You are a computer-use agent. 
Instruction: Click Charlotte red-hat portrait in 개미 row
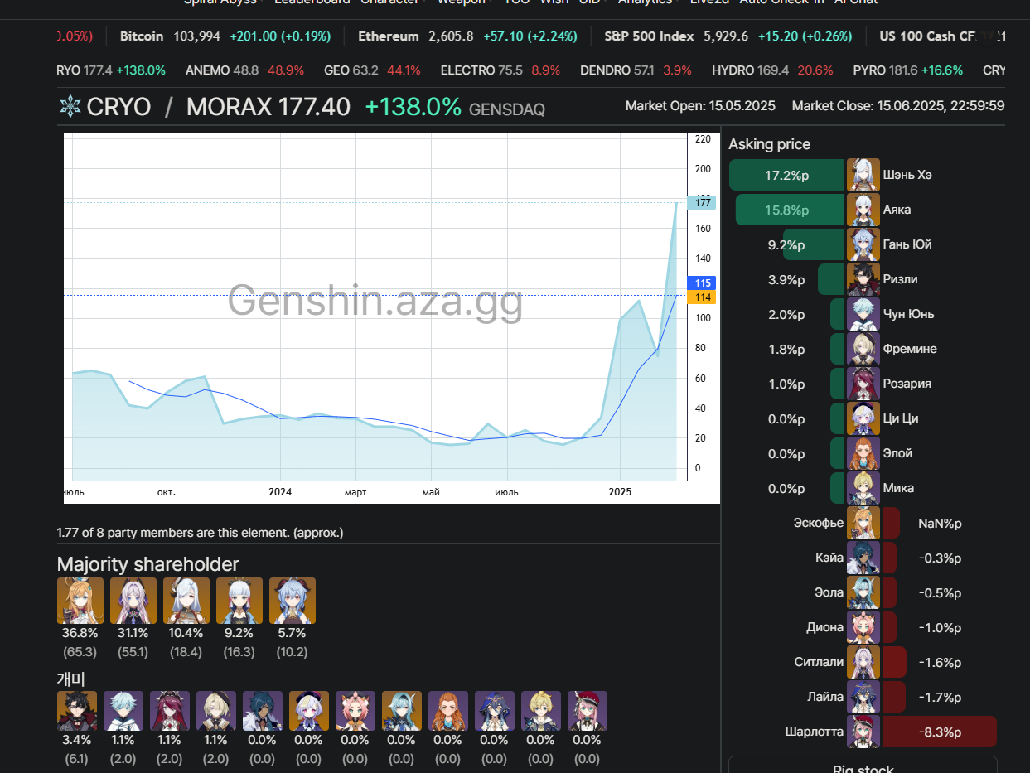pos(588,711)
